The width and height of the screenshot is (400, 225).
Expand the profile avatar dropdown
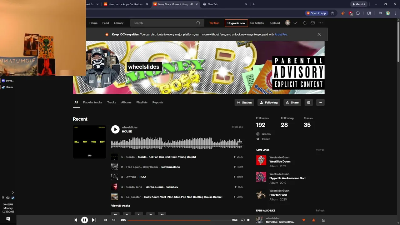pos(295,23)
